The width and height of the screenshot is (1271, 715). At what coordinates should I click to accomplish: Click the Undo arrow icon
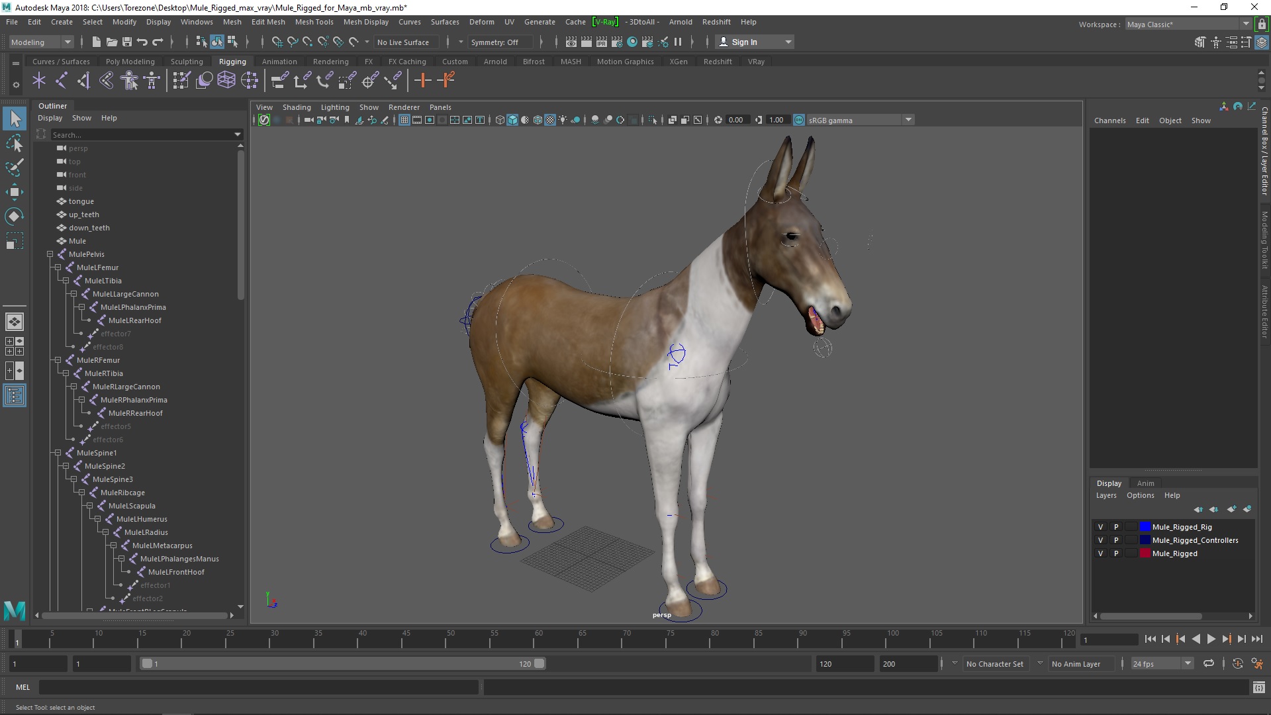coord(142,42)
